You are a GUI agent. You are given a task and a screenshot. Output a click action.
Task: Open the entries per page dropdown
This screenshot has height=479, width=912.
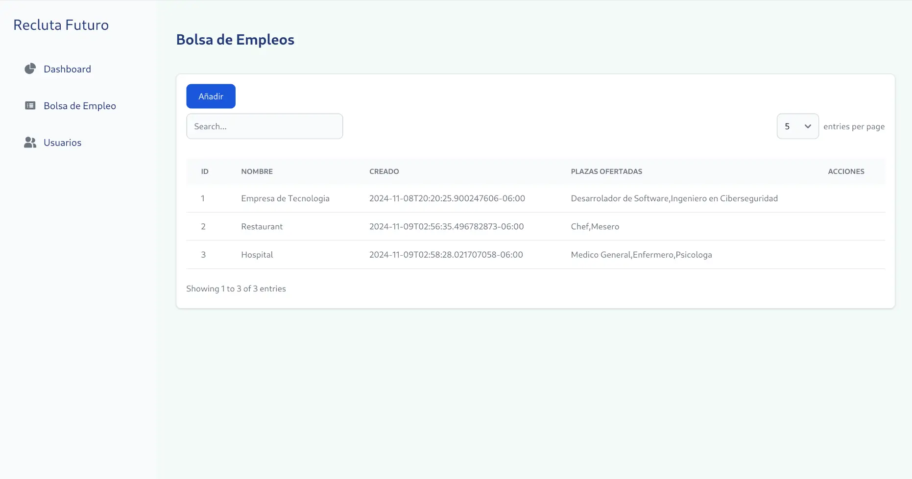pos(797,126)
